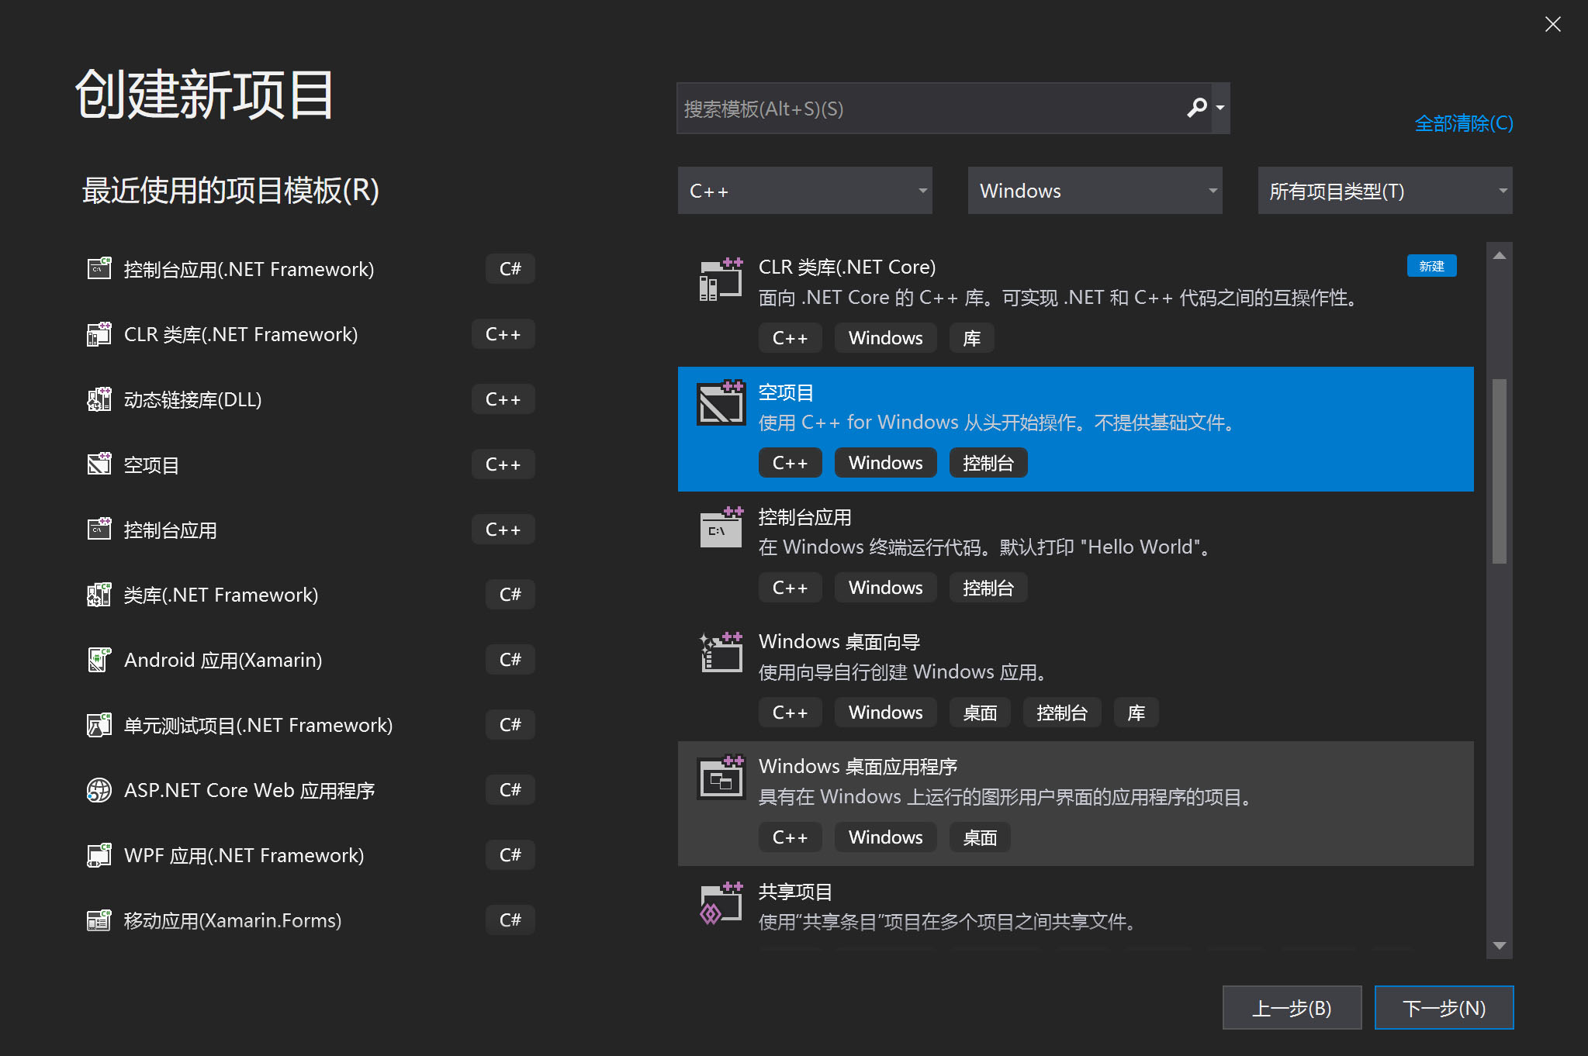
Task: Click the scrollbar down arrow of template list
Action: pyautogui.click(x=1499, y=945)
